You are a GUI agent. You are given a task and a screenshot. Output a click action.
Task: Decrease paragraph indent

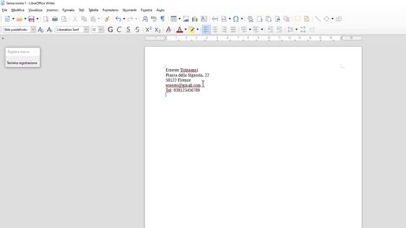279,30
